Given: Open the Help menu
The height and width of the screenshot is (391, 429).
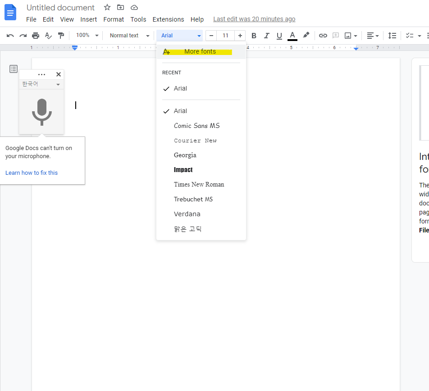Looking at the screenshot, I should tap(197, 19).
